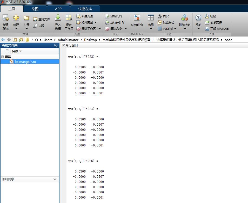248x203 pixels.
Task: Click the code folder path segment
Action: tap(228, 40)
